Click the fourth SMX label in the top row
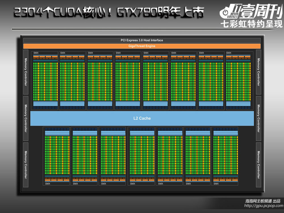 click(118, 53)
